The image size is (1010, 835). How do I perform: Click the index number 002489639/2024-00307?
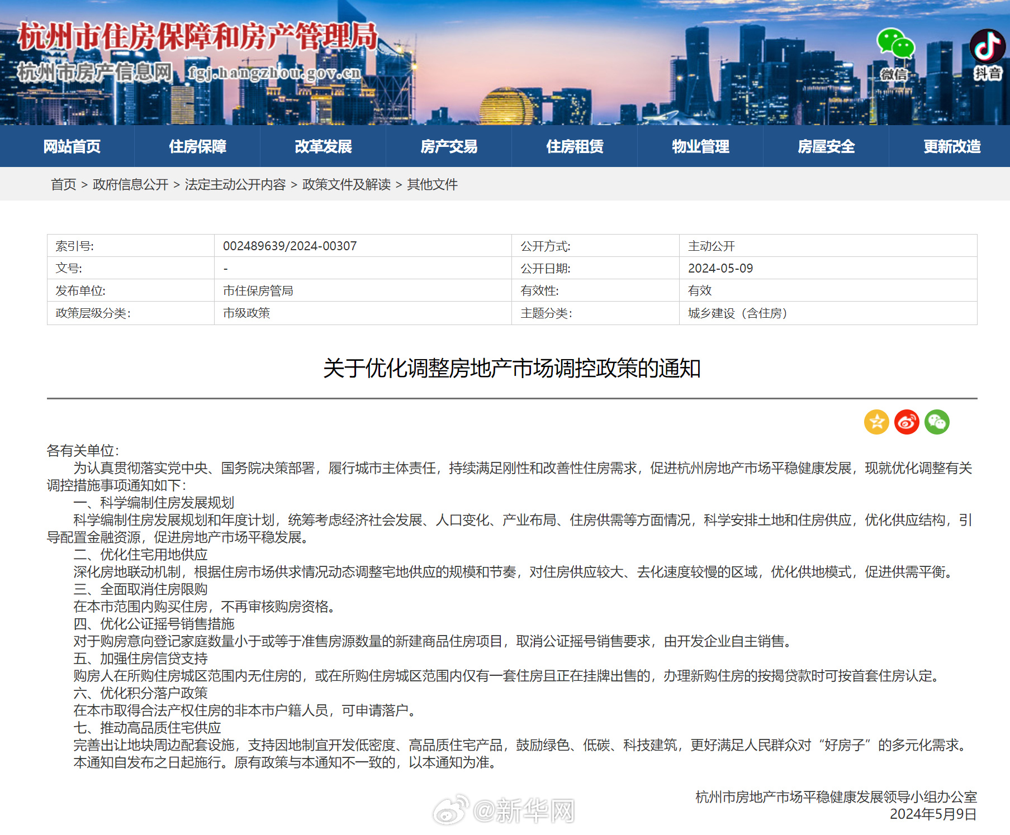(x=290, y=246)
